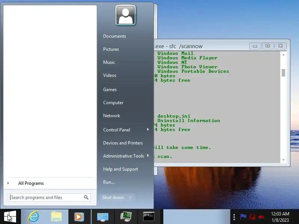Click the command window scrollbar thumb
This screenshot has width=299, height=224.
[x=283, y=73]
